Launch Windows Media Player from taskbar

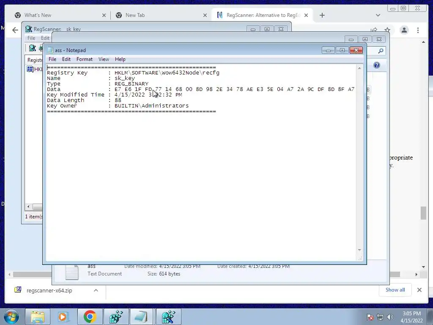[63, 317]
